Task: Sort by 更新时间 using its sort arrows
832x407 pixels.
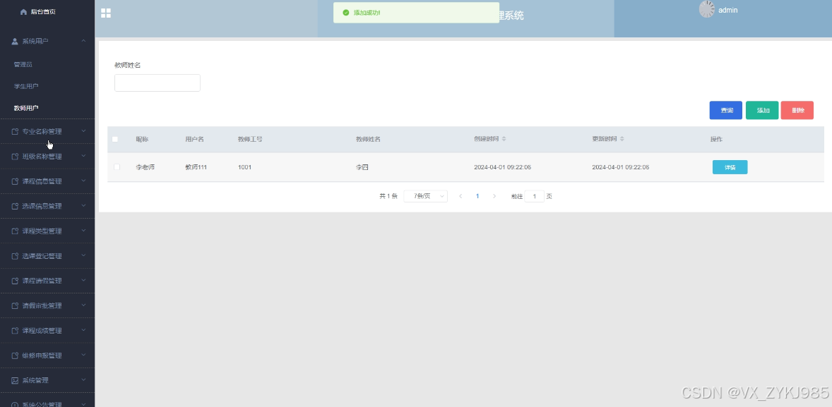Action: (x=622, y=139)
